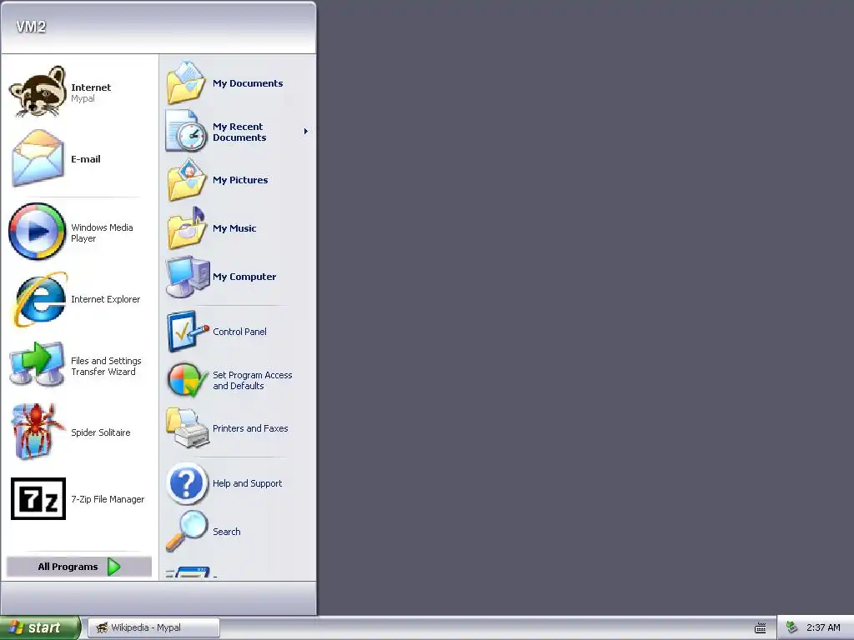
Task: Open Printers and Faxes icon
Action: 188,428
